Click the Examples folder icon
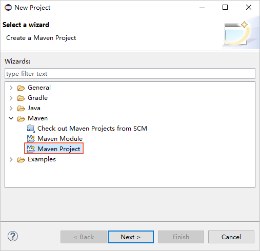 (21, 159)
